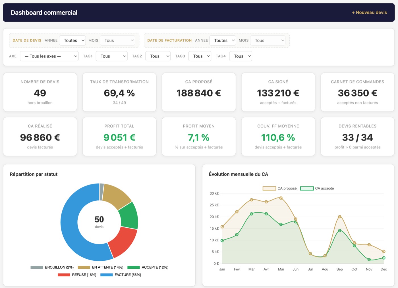Open the Axe "Tous les axes" dropdown
This screenshot has height=288, width=398.
tap(49, 56)
